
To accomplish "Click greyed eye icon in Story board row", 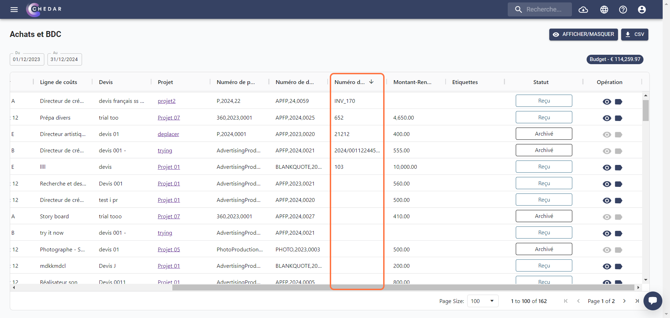I will (607, 217).
